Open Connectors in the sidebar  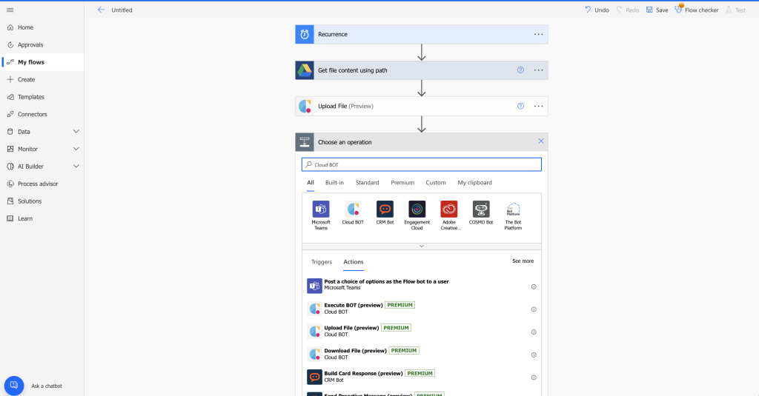42,114
